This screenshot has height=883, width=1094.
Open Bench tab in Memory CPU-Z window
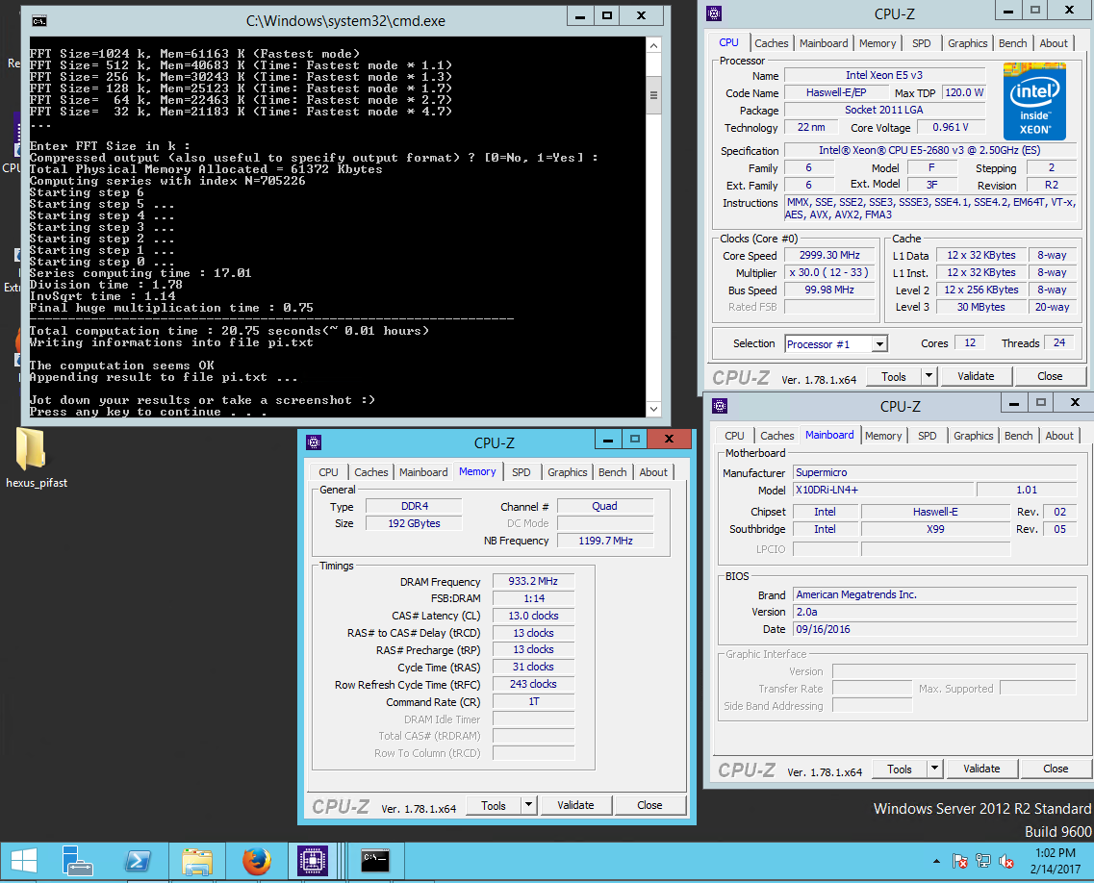[x=612, y=472]
